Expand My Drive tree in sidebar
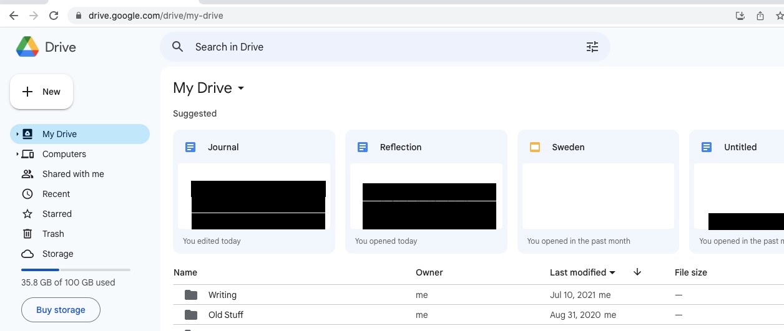 (x=17, y=134)
